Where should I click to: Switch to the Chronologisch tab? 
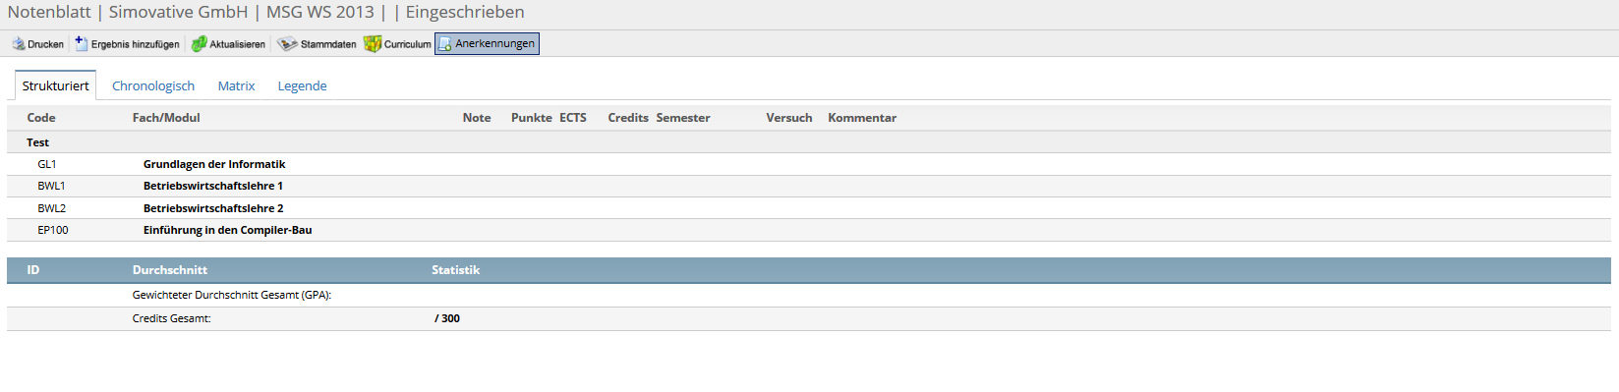(153, 85)
